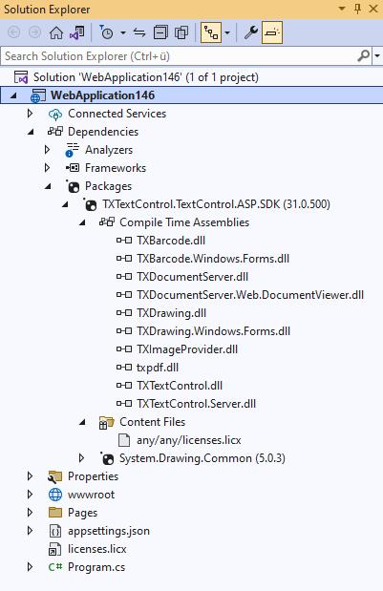This screenshot has width=383, height=591.
Task: Collapse All nodes toolbar icon
Action: point(160,32)
